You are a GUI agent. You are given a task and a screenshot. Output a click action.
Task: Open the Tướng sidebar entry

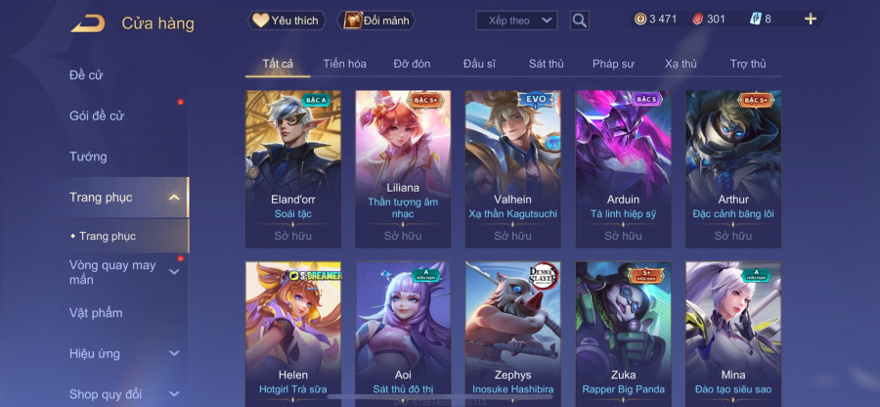pos(88,157)
